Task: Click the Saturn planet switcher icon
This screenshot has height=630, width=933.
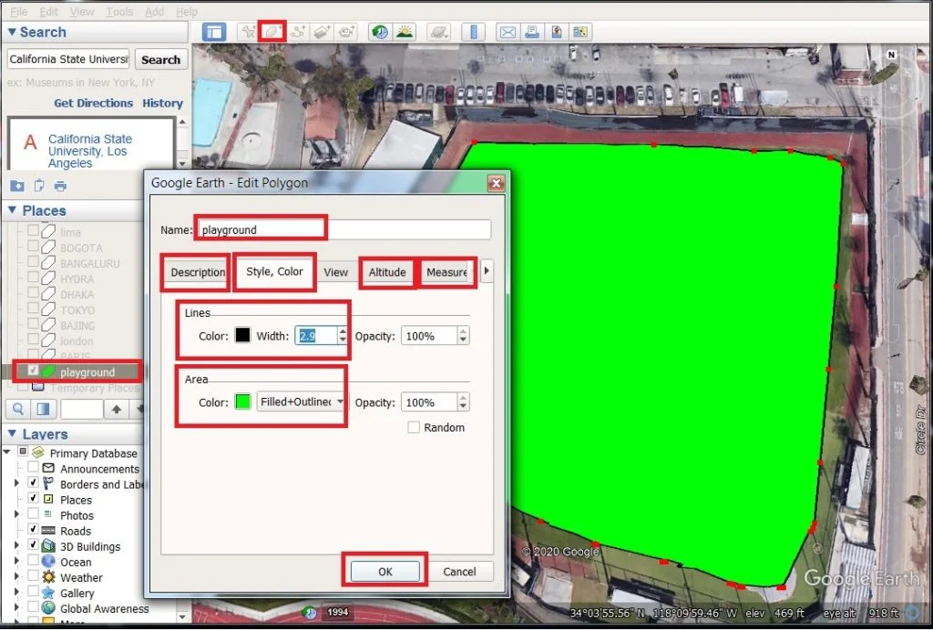Action: coord(437,32)
